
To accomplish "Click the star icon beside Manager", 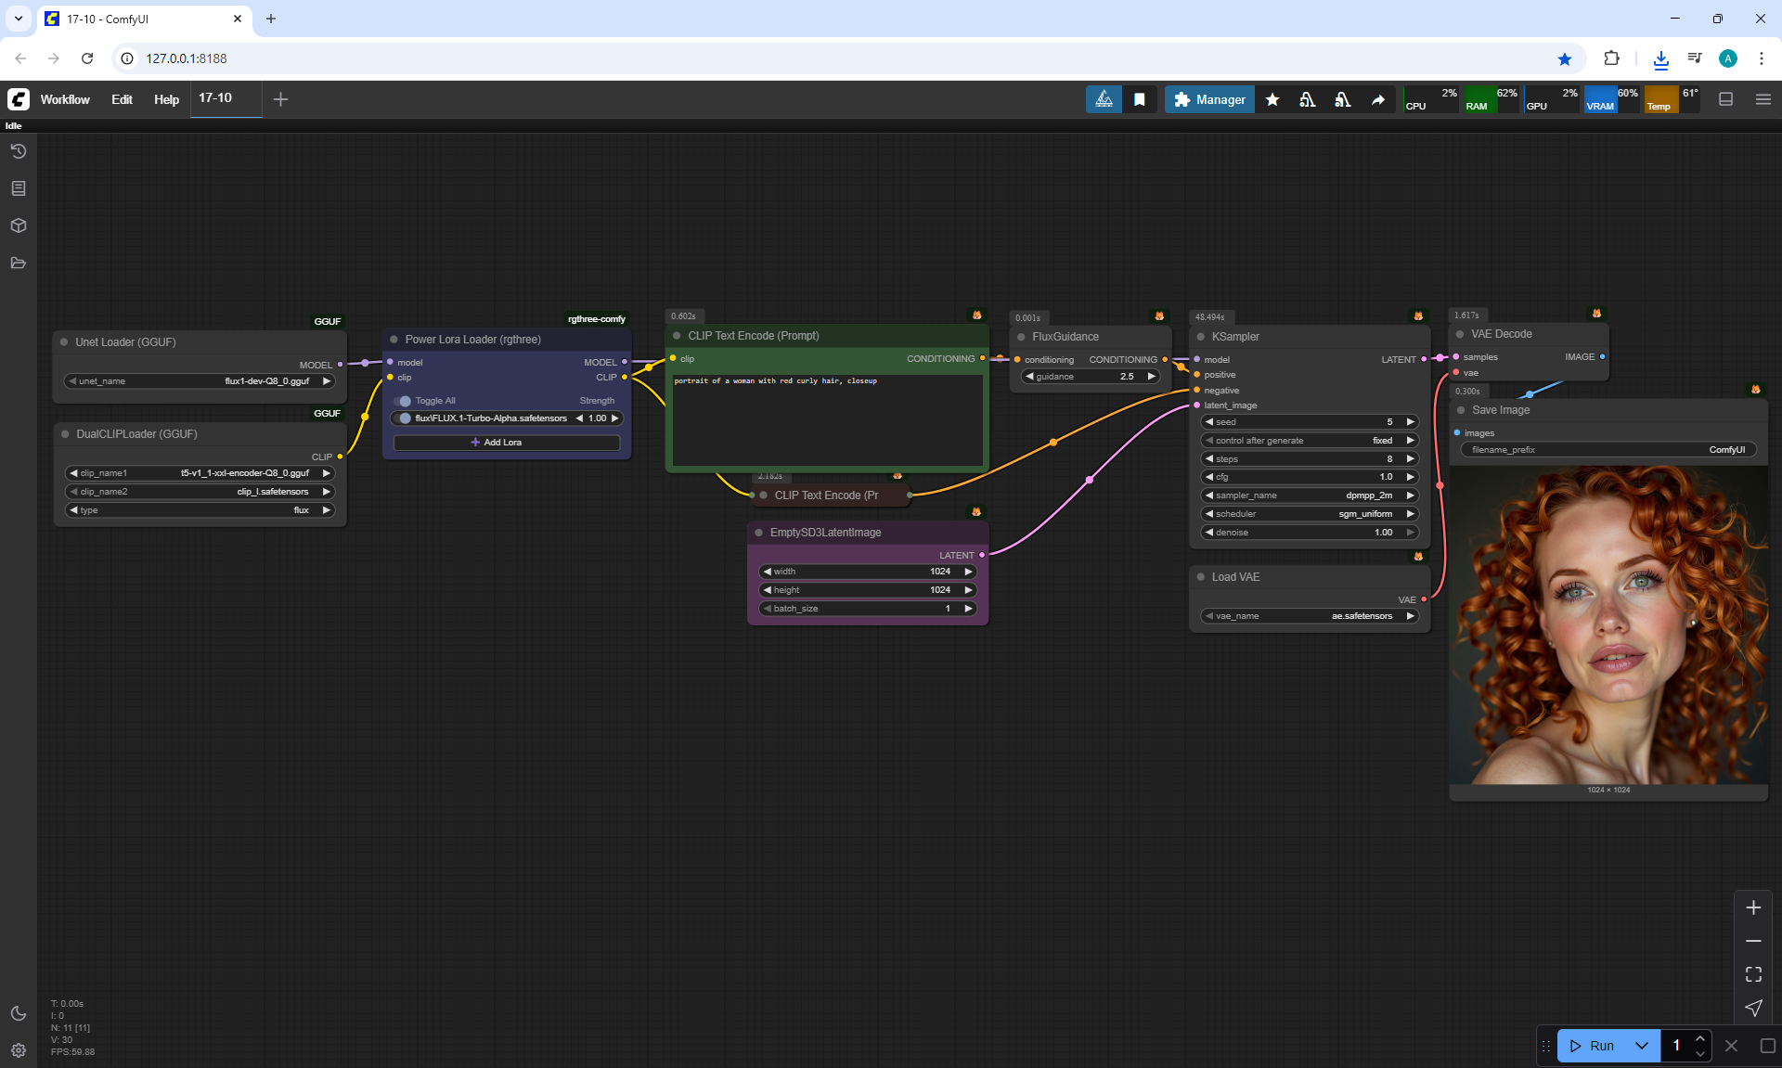I will point(1272,99).
